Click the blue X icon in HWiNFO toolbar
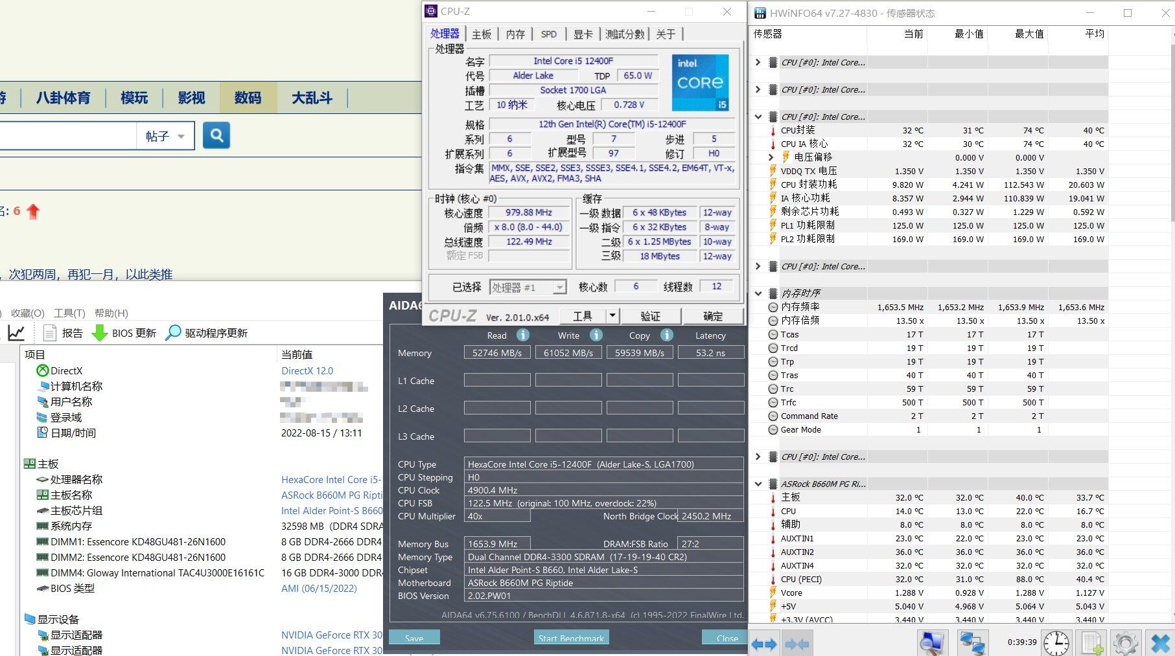 [1160, 642]
